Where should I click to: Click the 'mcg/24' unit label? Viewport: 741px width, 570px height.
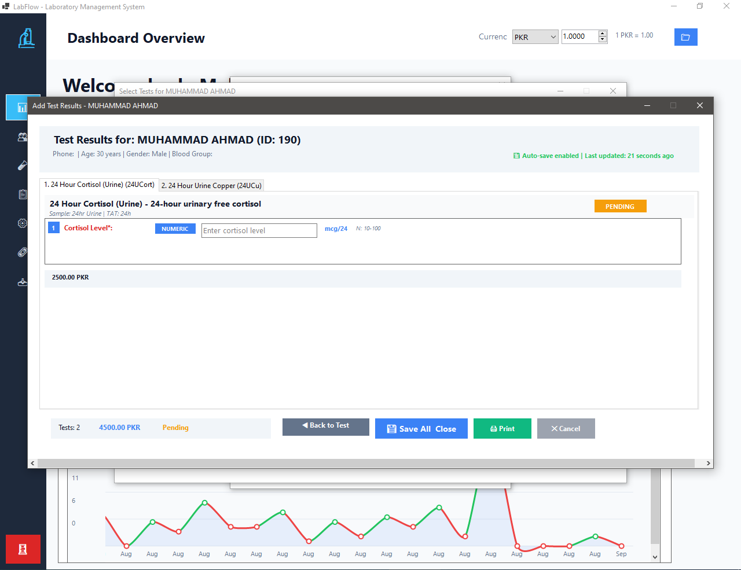(336, 229)
